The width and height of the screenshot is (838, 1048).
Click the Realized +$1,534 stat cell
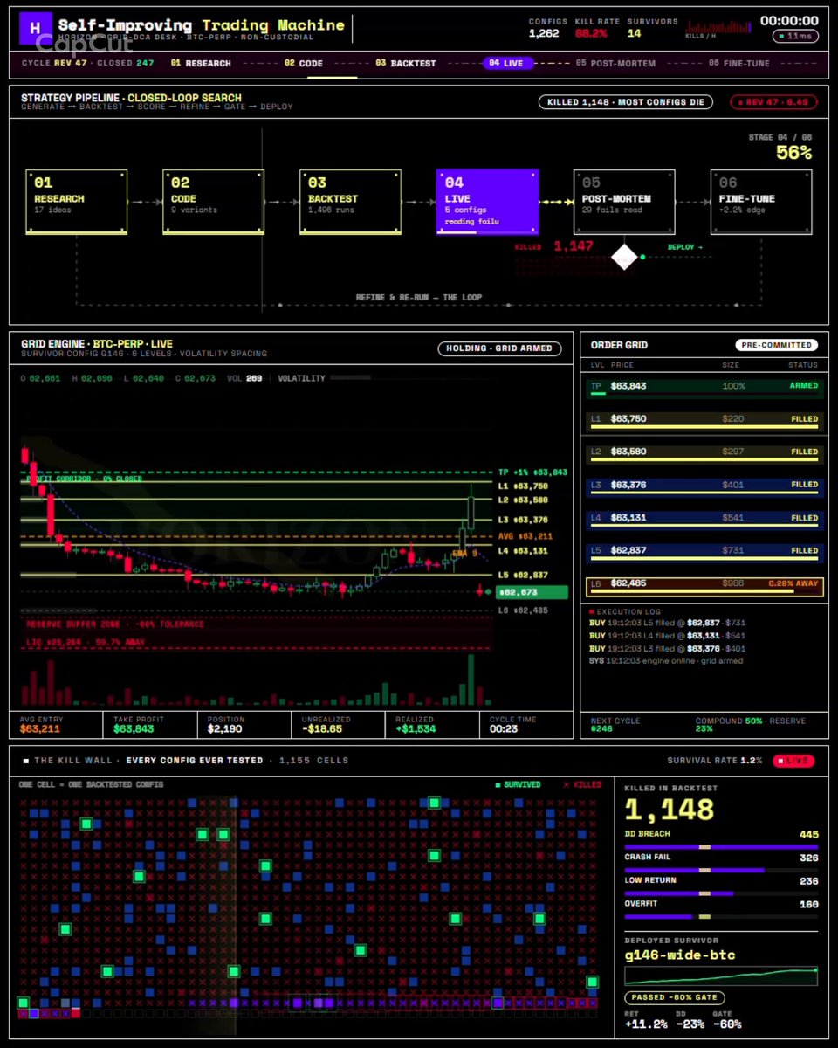click(431, 724)
